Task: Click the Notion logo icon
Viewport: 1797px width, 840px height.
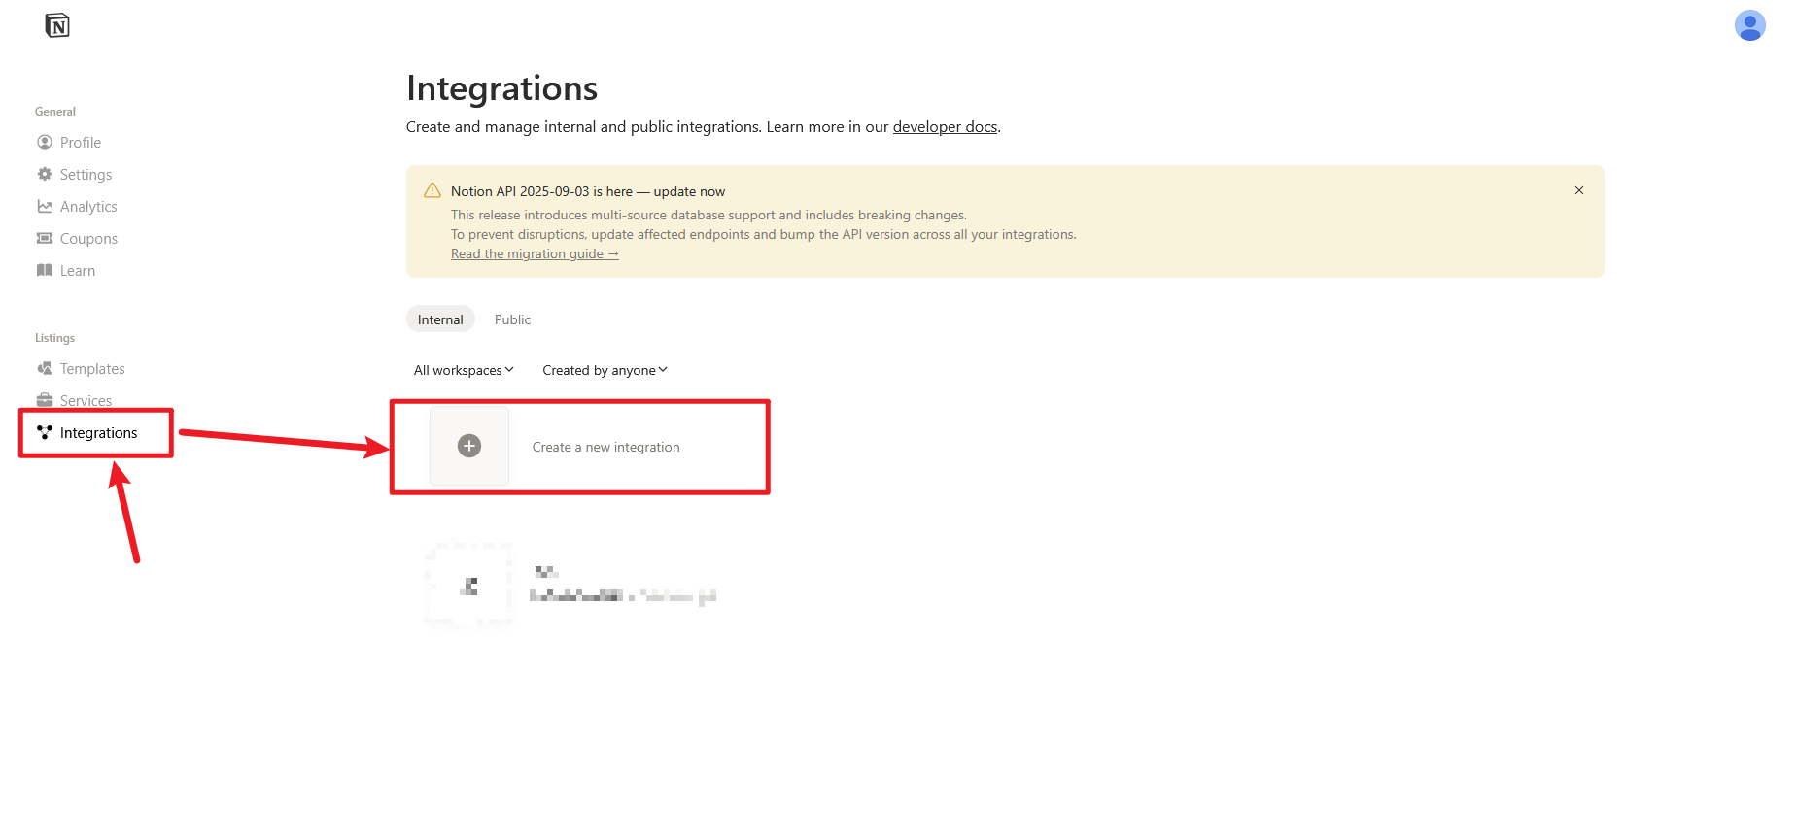Action: point(57,25)
